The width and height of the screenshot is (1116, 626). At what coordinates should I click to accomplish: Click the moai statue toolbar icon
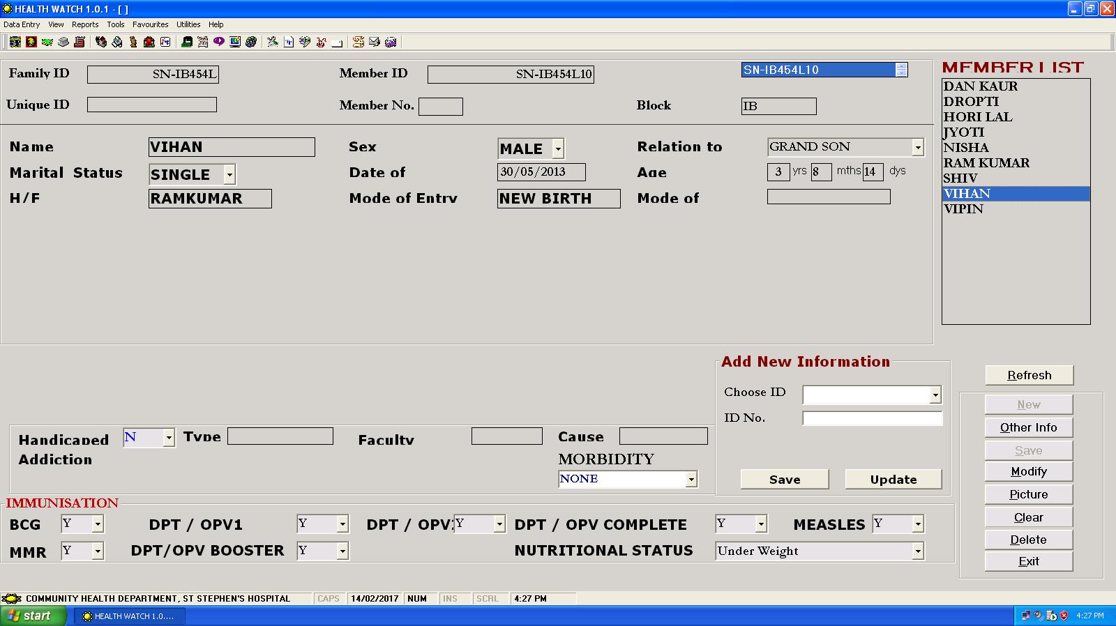pos(133,42)
